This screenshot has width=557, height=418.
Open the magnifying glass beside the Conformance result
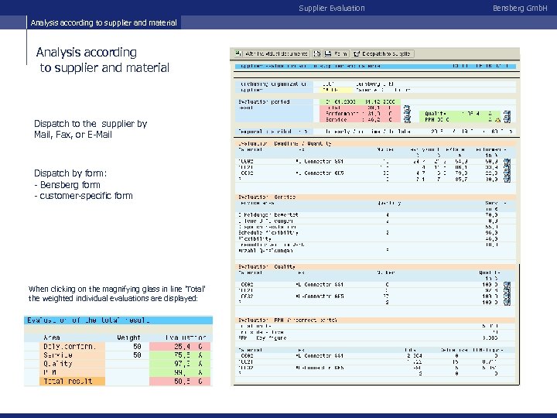click(x=407, y=114)
